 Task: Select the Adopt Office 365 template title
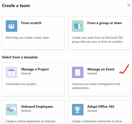[101, 107]
